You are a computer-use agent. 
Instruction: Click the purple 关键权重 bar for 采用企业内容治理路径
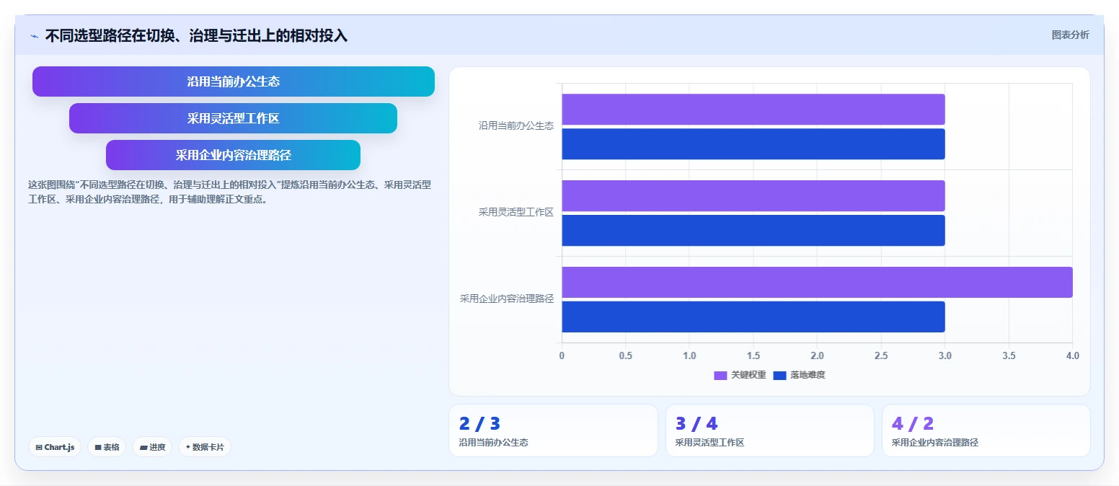(x=818, y=282)
